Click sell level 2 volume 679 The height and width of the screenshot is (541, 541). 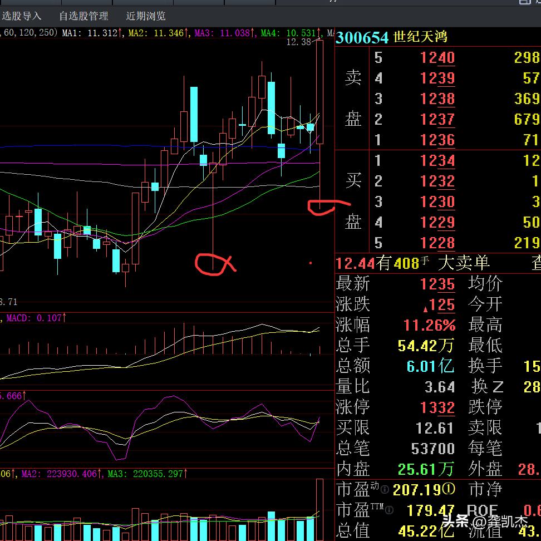[527, 120]
